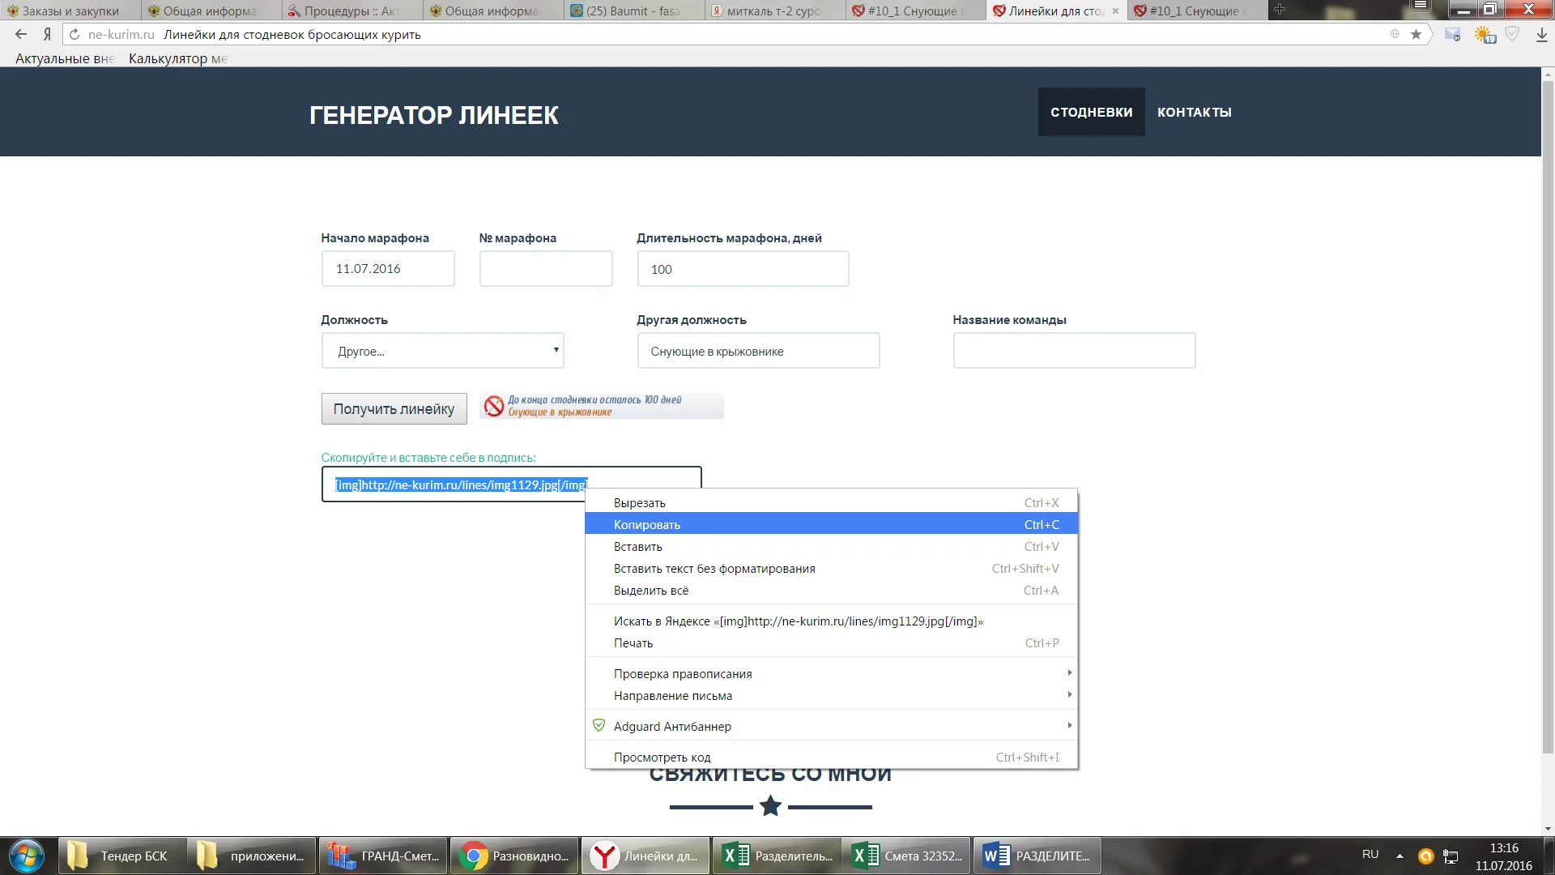Reload page with refresh icon
Viewport: 1555px width, 875px height.
tap(75, 34)
